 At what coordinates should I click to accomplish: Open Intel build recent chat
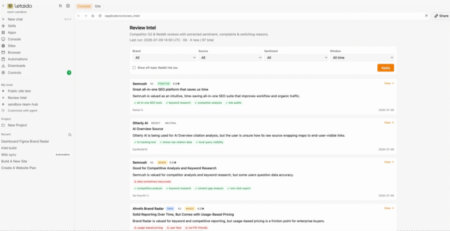tap(9, 148)
